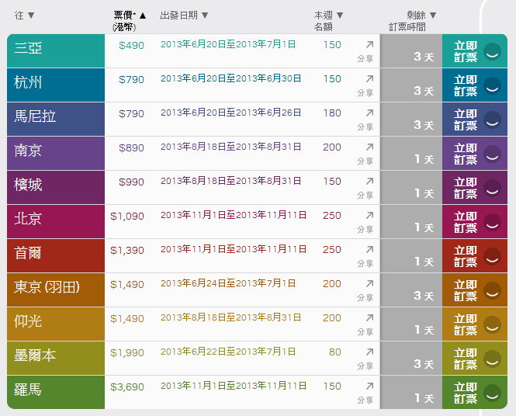Click smiley icon in 首爾 booking button
This screenshot has width=516, height=416.
coord(491,256)
